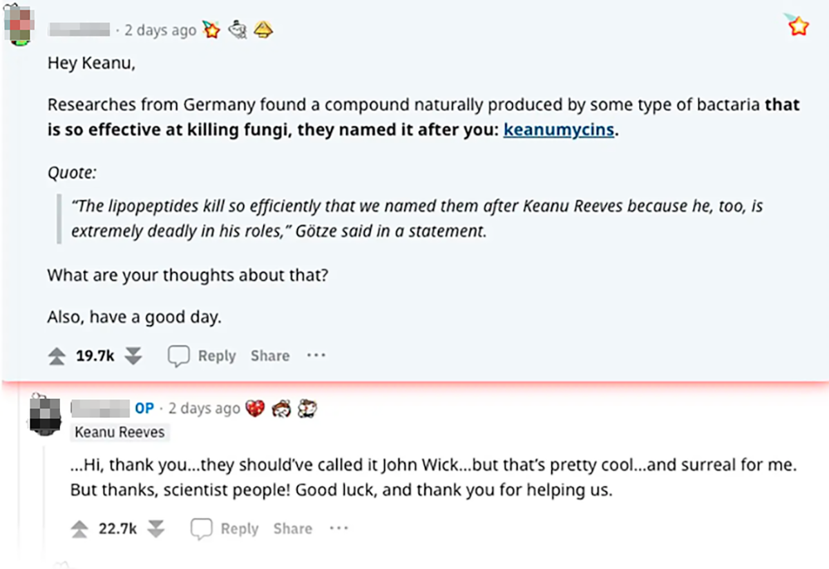The height and width of the screenshot is (569, 829).
Task: Click the star award icon in top-right corner
Action: pos(798,26)
